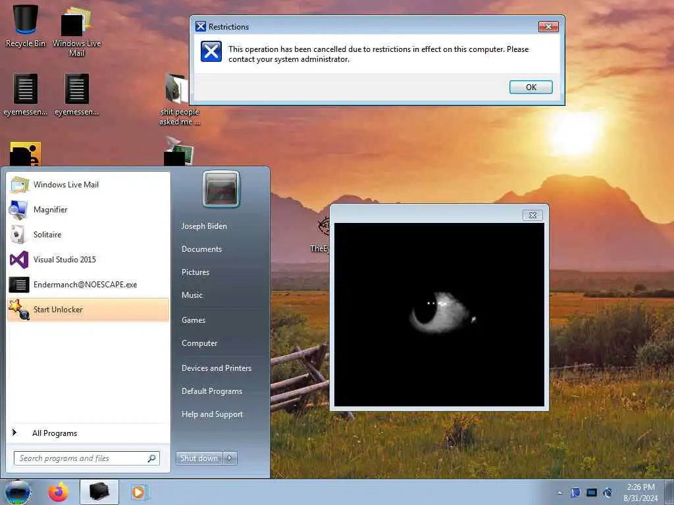Run Endermanch@NOESCAPE.exe from Start menu
The image size is (674, 505).
pos(88,284)
